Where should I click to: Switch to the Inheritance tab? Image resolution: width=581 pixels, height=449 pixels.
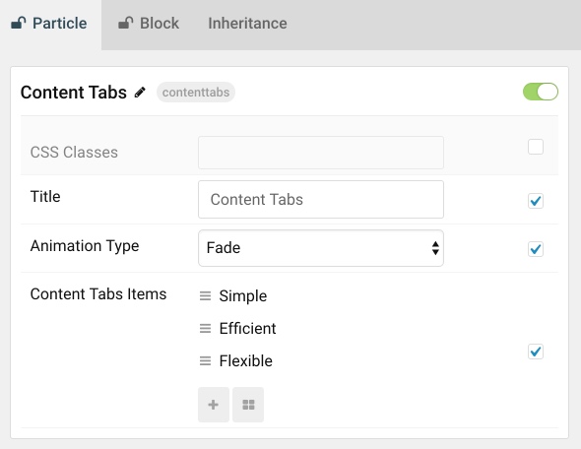[247, 24]
